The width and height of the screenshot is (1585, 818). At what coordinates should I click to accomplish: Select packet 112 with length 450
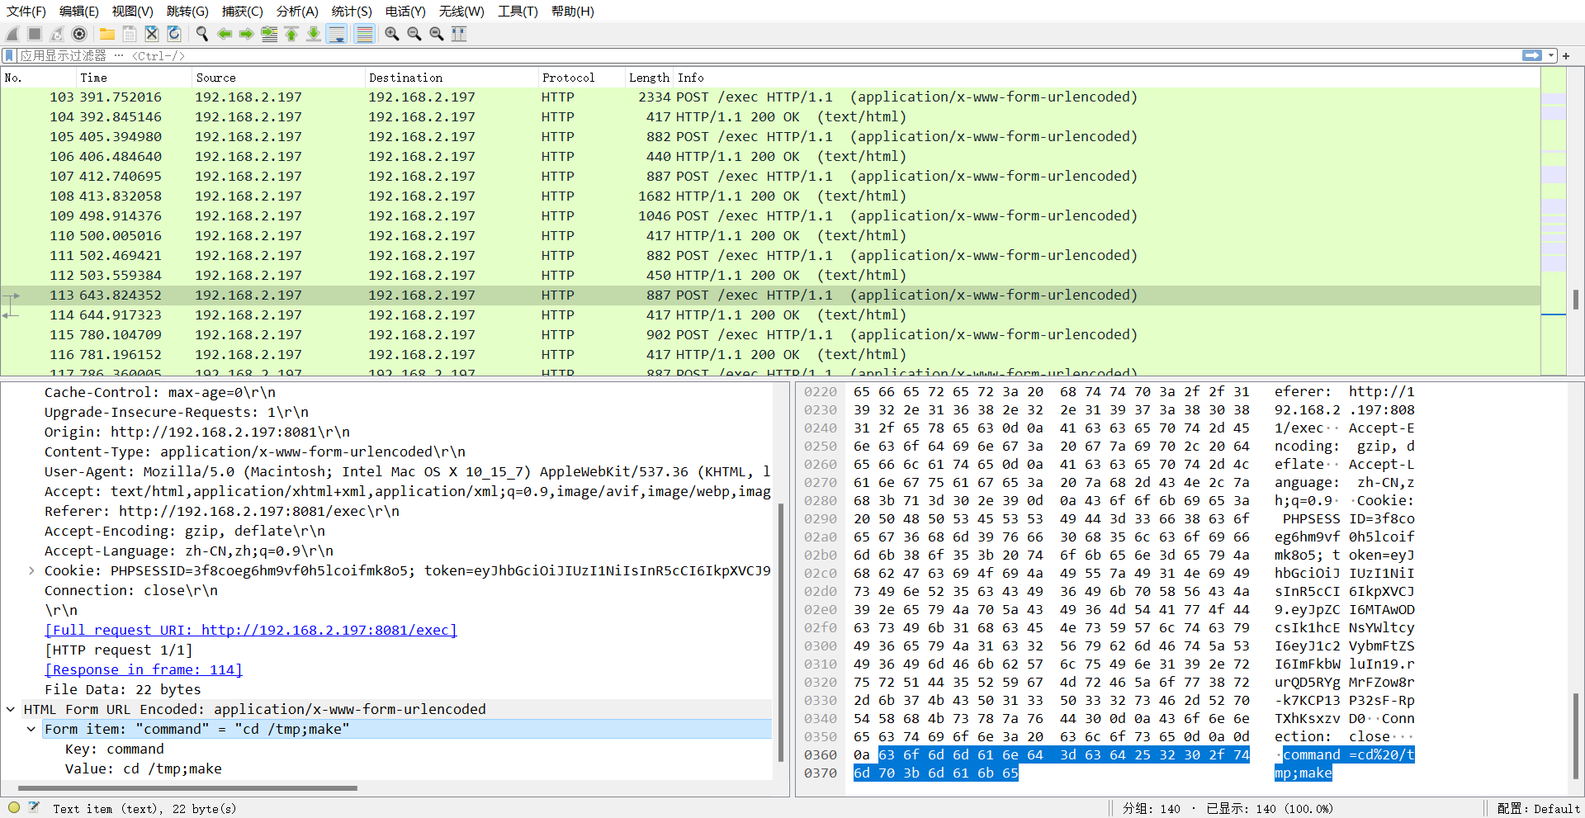pyautogui.click(x=770, y=275)
